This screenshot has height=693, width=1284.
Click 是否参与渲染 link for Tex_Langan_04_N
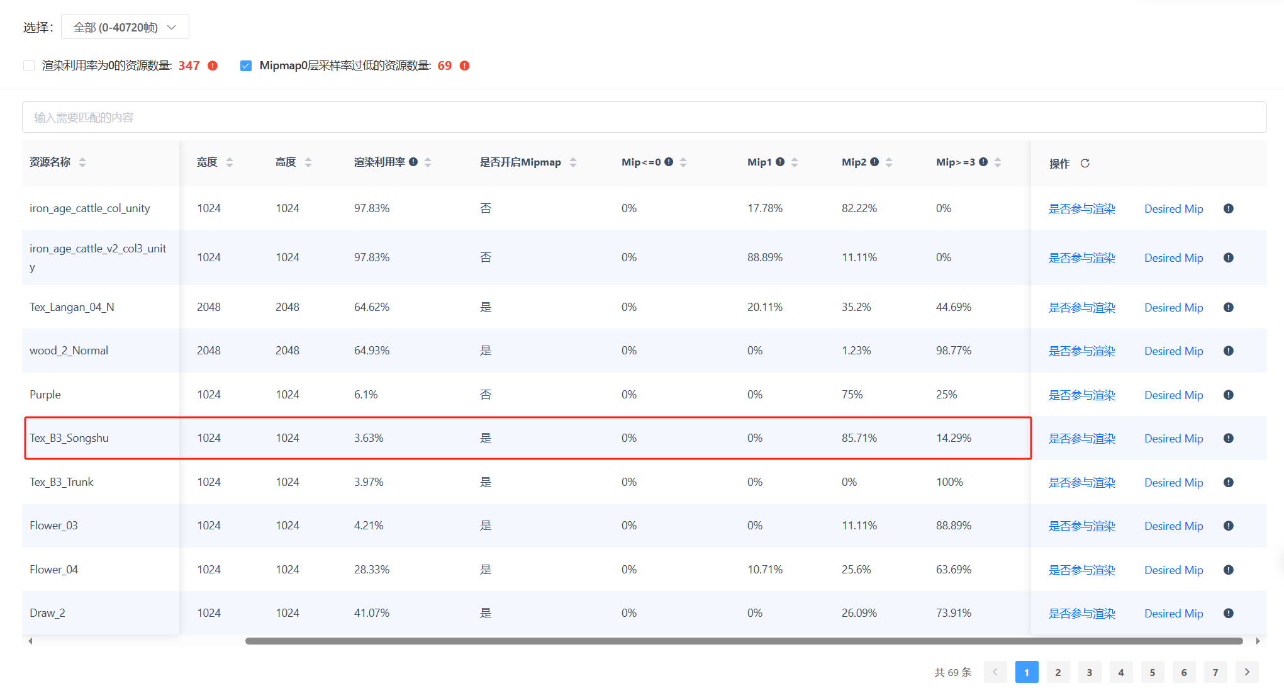(x=1081, y=307)
